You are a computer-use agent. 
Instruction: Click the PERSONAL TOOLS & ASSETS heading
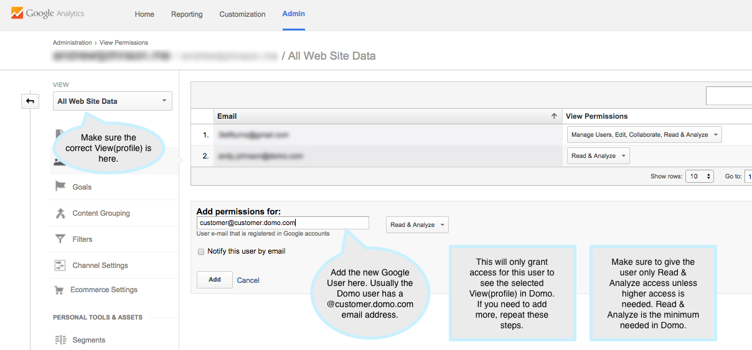click(98, 317)
